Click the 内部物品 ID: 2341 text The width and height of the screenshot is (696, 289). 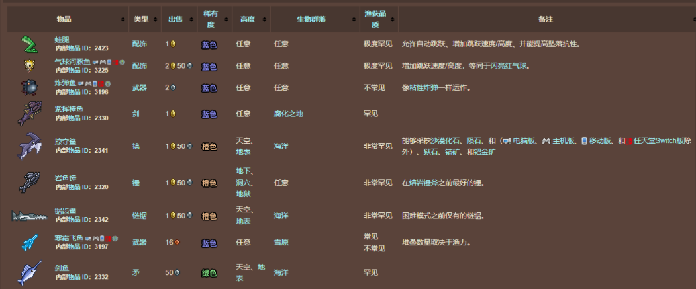pyautogui.click(x=81, y=150)
